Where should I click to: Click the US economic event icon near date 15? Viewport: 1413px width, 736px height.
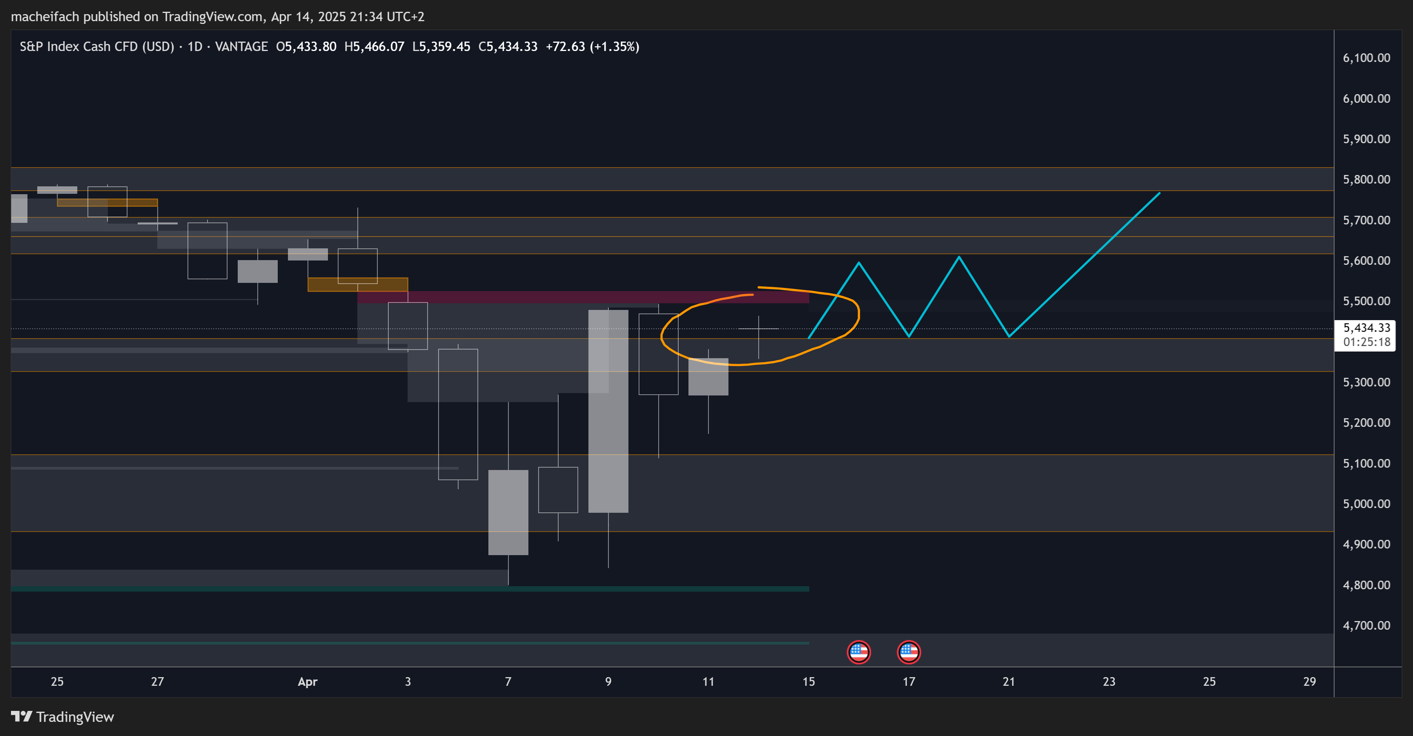click(x=858, y=652)
